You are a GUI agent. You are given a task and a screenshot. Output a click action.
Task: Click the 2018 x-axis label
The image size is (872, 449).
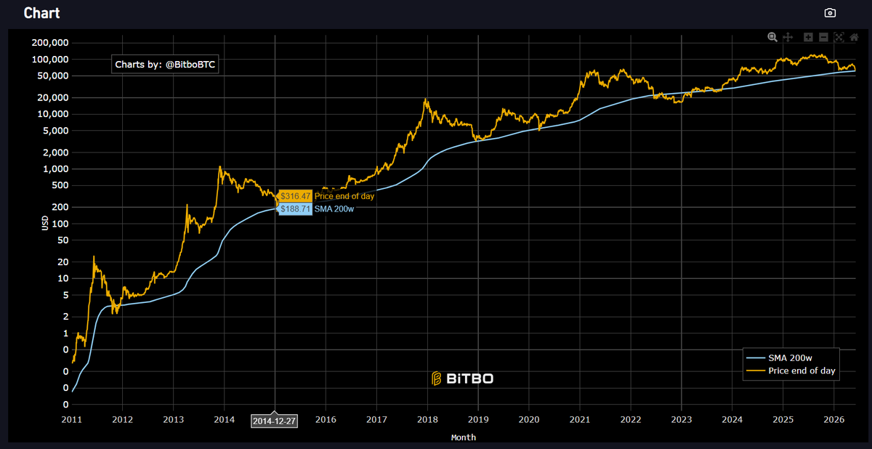coord(427,419)
